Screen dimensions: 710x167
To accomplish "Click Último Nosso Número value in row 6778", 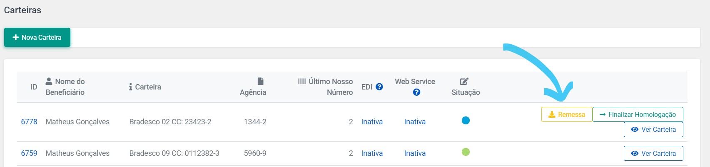I will [351, 122].
